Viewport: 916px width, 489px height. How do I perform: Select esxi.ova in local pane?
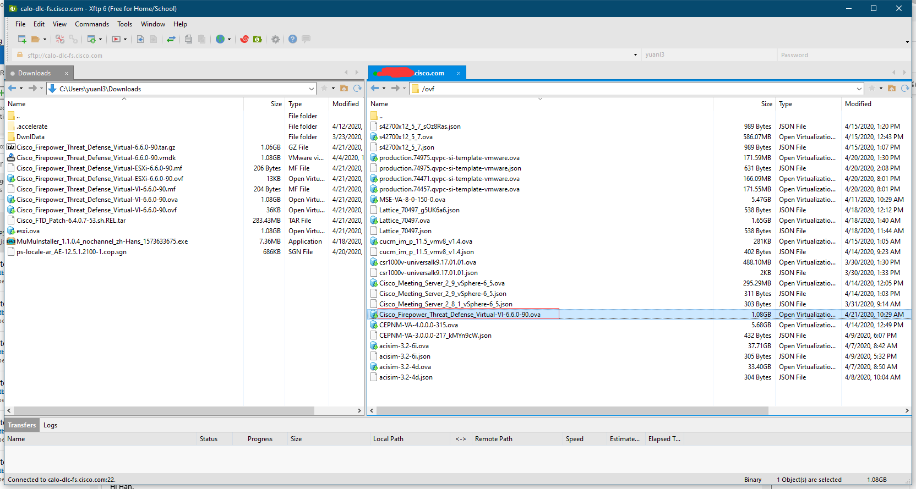coord(28,231)
